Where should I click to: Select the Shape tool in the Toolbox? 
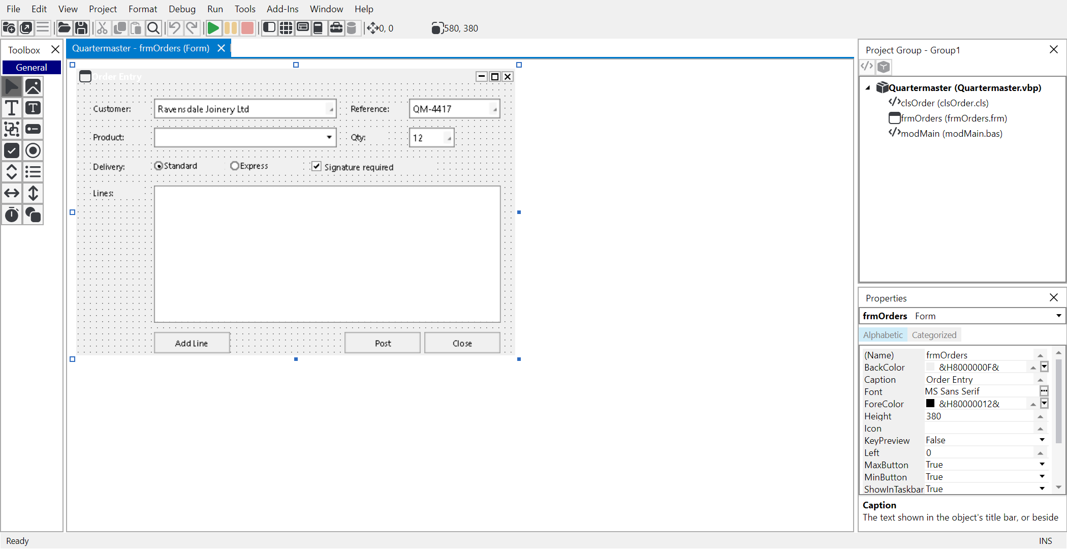[x=33, y=215]
